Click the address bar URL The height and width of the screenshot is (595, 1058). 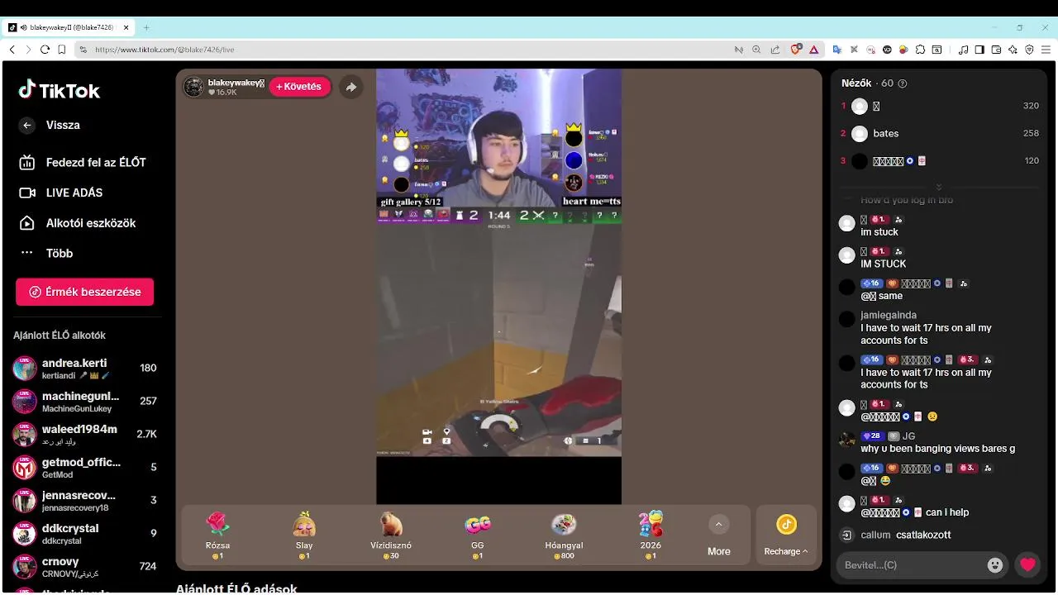(x=164, y=50)
